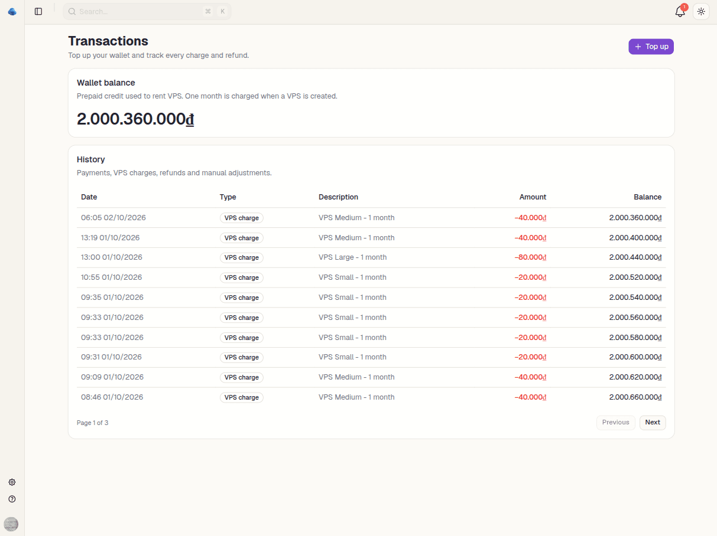Open the help question mark icon
Viewport: 717px width, 536px height.
[12, 499]
